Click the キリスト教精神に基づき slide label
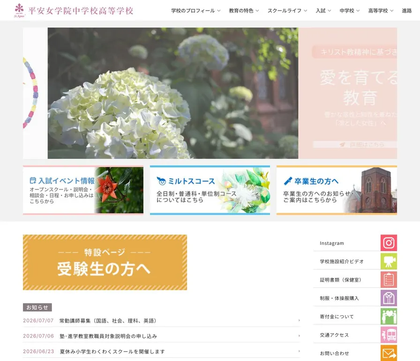420x361 pixels. [x=354, y=52]
